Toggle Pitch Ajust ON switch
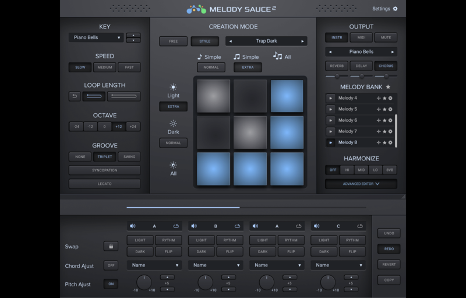Viewport: 466px width, 298px height. [111, 284]
